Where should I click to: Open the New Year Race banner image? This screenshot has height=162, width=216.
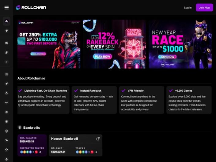pyautogui.click(x=180, y=44)
